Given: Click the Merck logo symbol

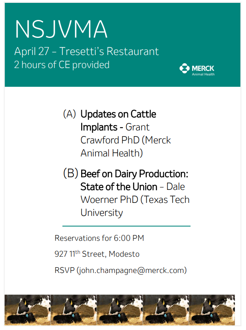Looking at the screenshot, I should [184, 68].
